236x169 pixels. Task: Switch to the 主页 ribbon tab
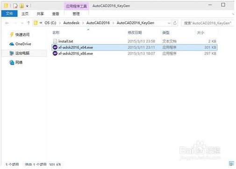pos(25,14)
